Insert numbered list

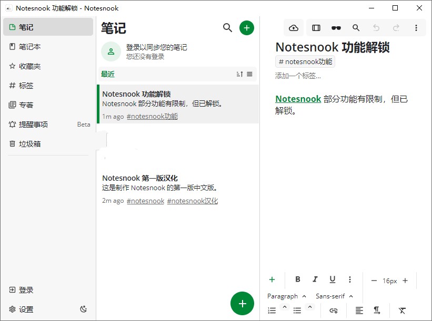(x=272, y=310)
